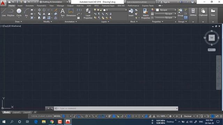The width and height of the screenshot is (223, 125).
Task: Click the Sign In button
Action: tap(165, 2)
